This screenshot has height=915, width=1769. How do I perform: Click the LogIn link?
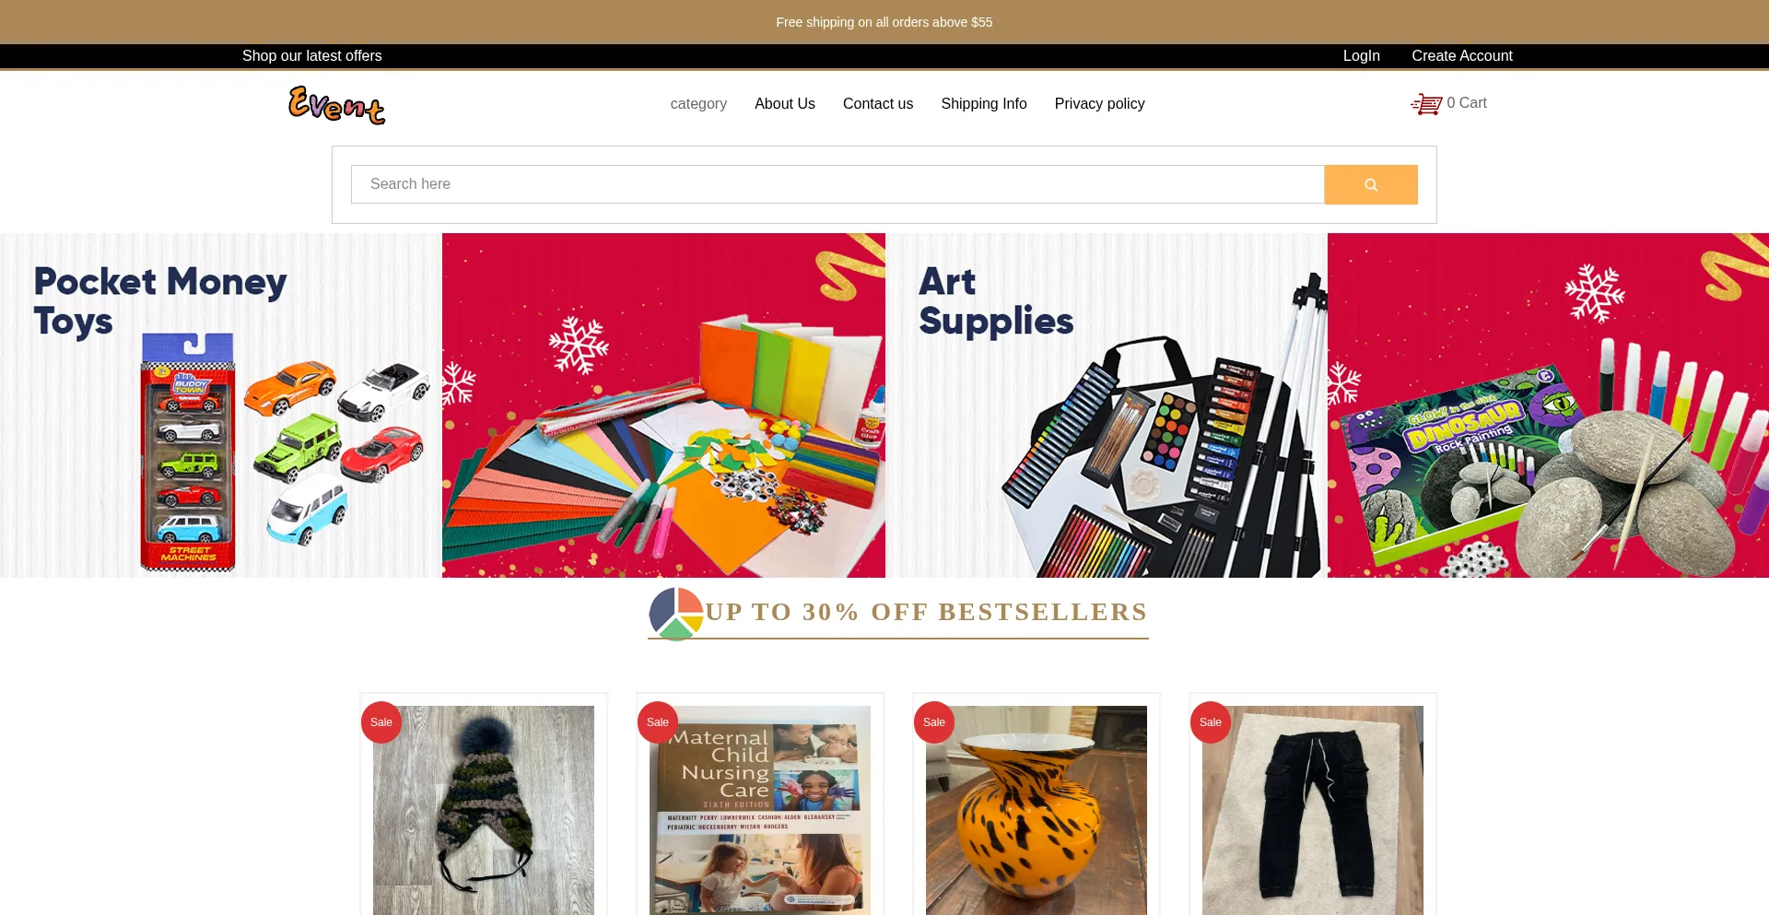click(1362, 56)
